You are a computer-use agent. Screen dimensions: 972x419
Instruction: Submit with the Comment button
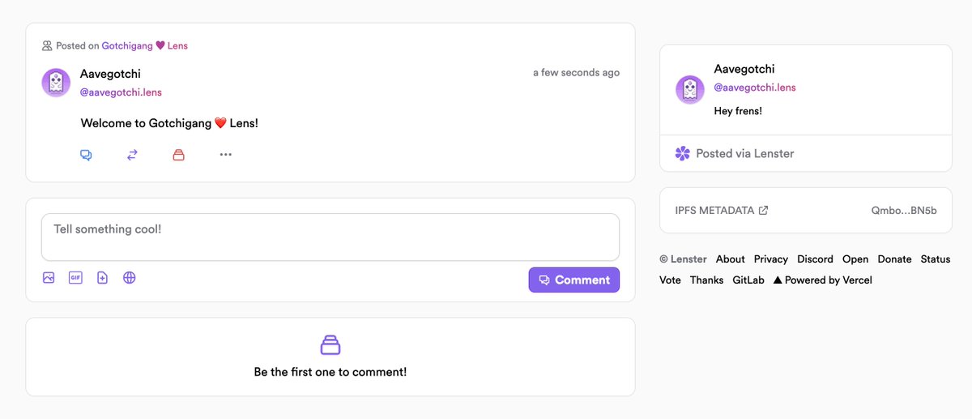click(574, 280)
